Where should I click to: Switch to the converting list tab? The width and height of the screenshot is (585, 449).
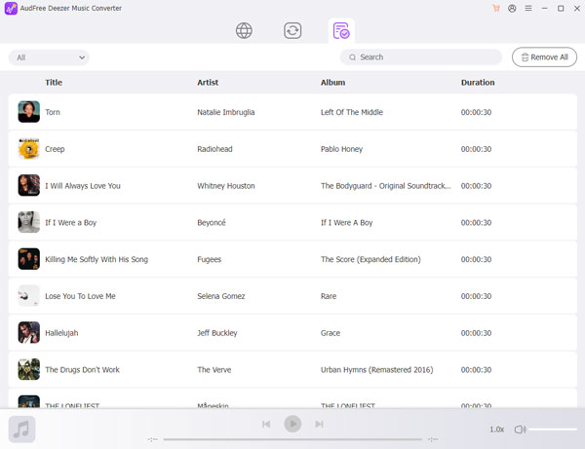292,30
